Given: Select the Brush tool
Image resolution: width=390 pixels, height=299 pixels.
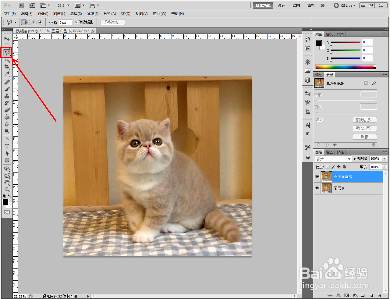Looking at the screenshot, I should [7, 89].
